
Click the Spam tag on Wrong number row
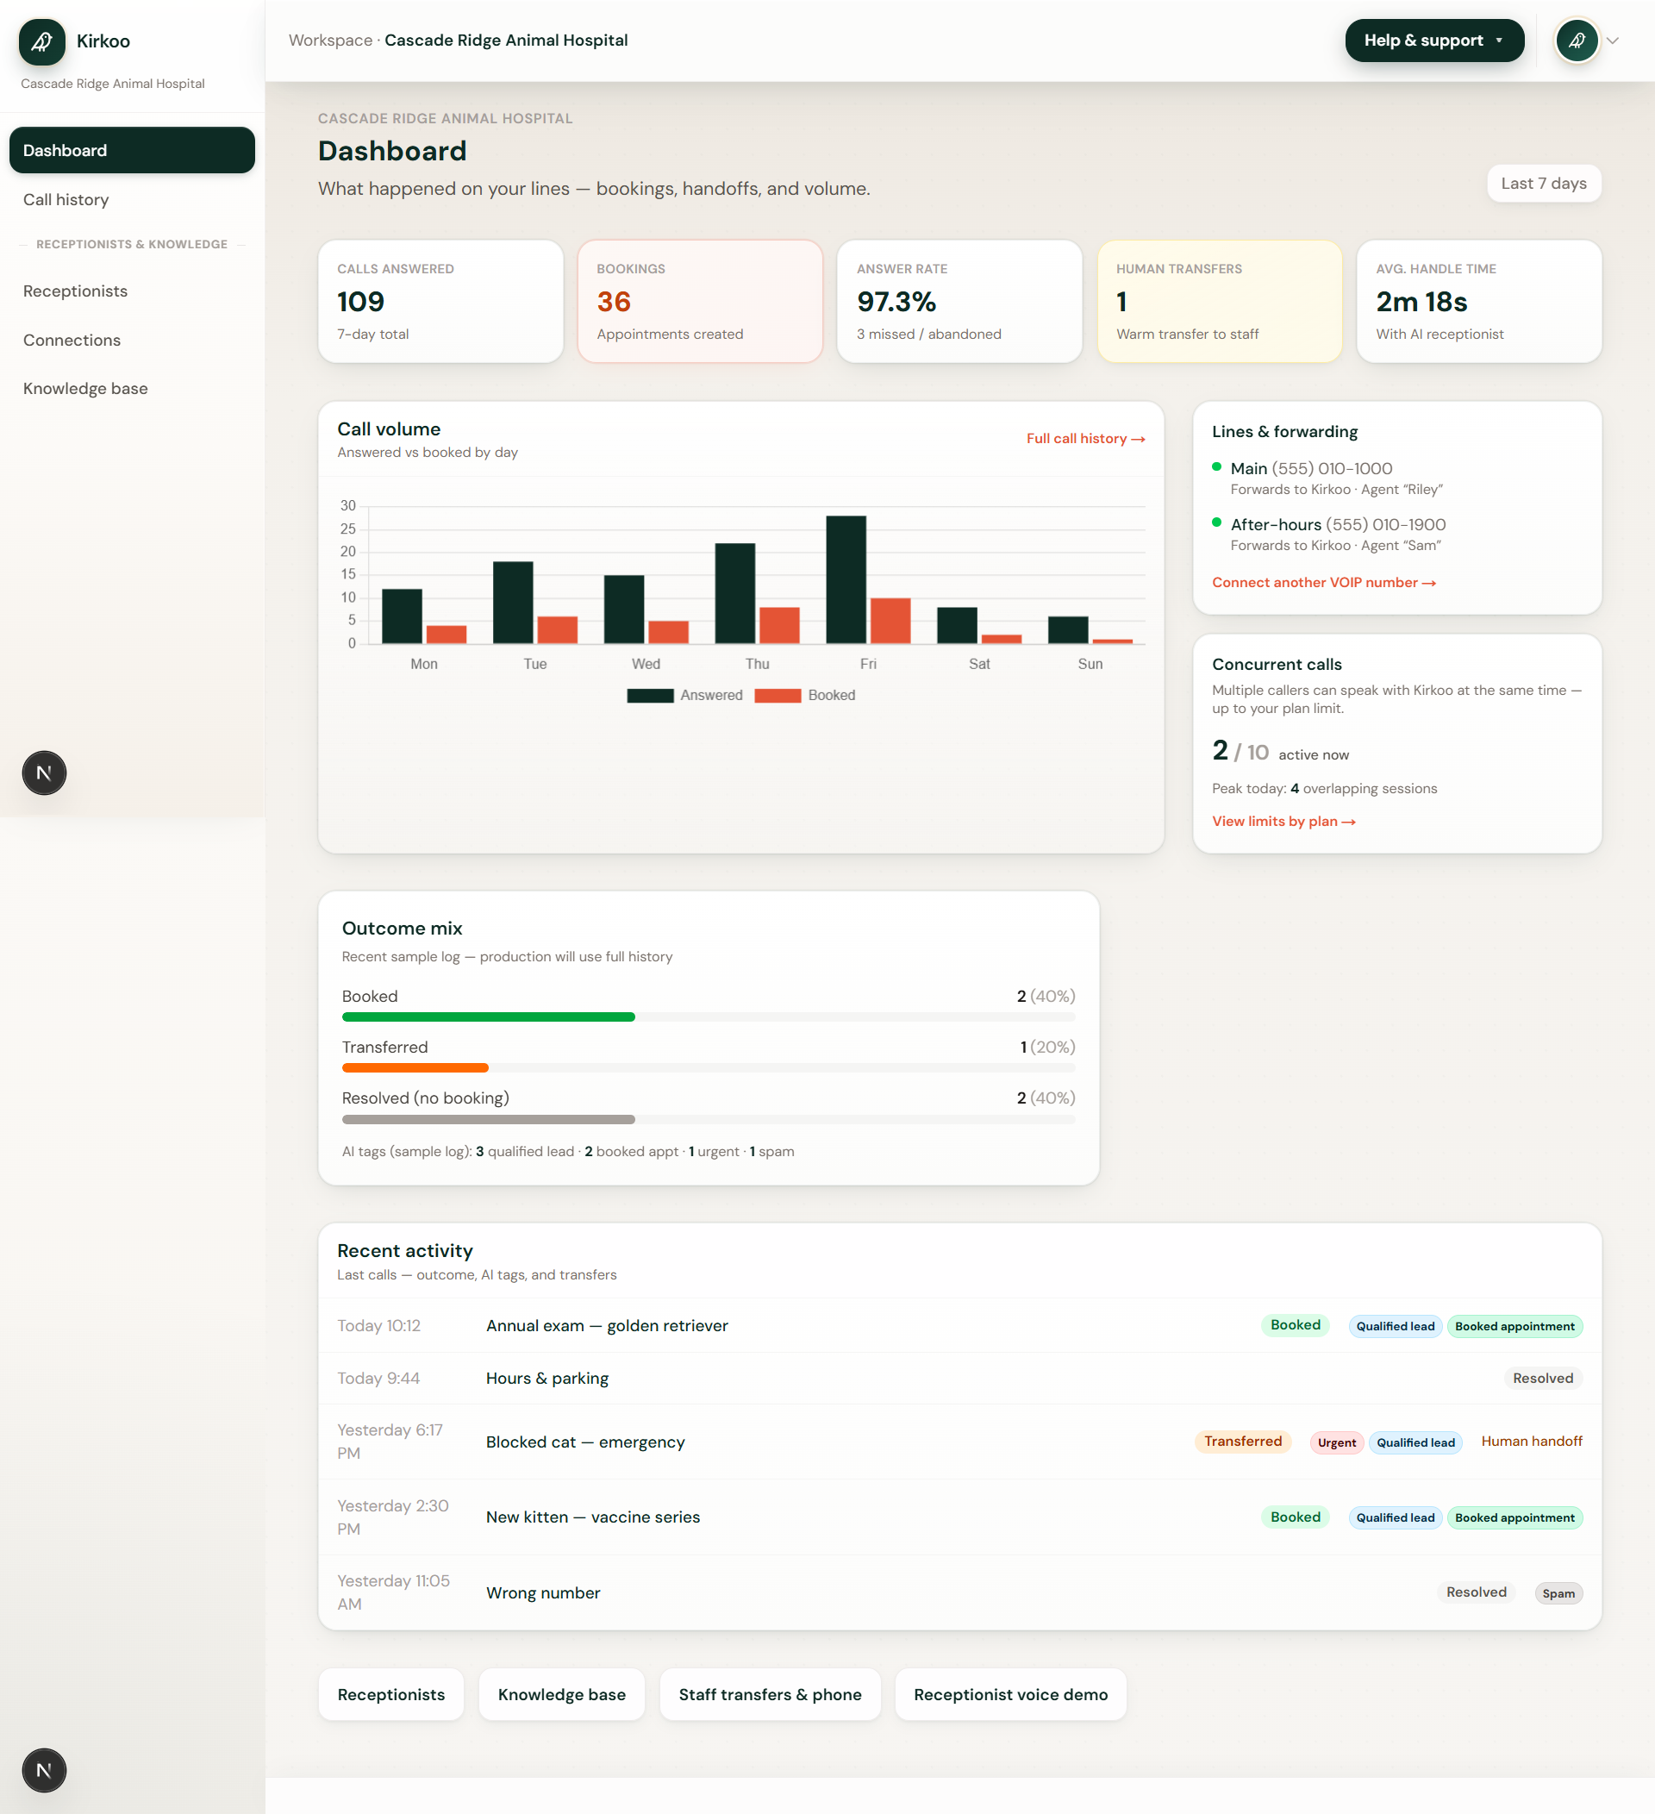click(x=1558, y=1594)
